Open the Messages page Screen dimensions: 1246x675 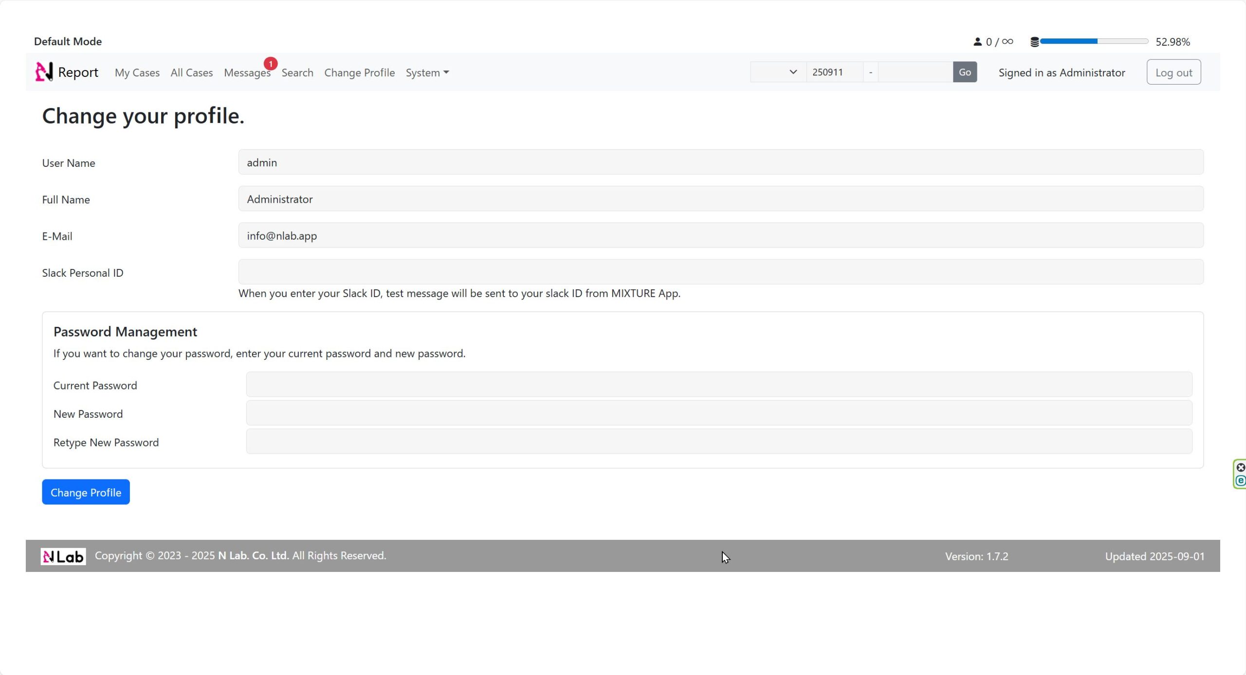tap(247, 72)
